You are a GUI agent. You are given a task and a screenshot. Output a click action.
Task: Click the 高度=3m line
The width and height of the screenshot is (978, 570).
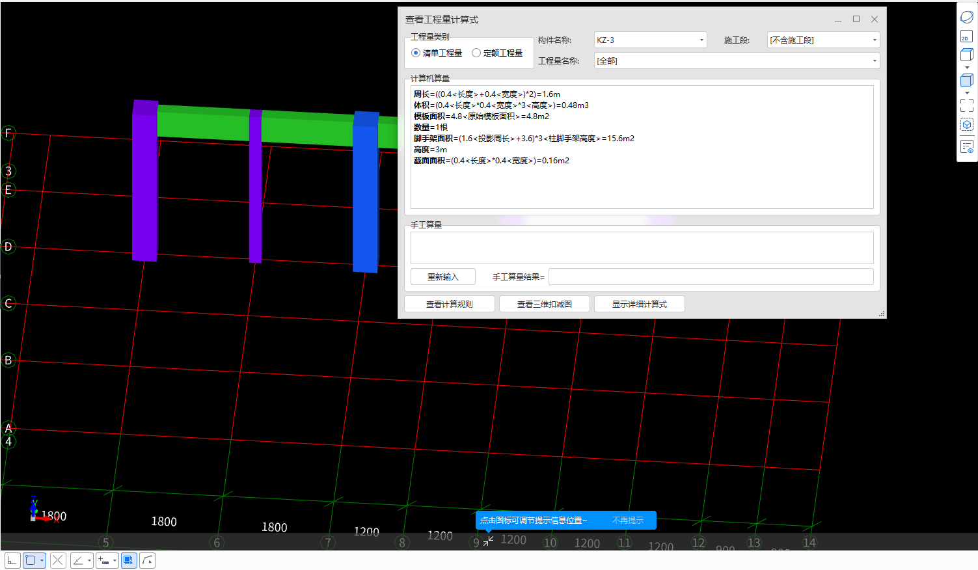(x=430, y=150)
